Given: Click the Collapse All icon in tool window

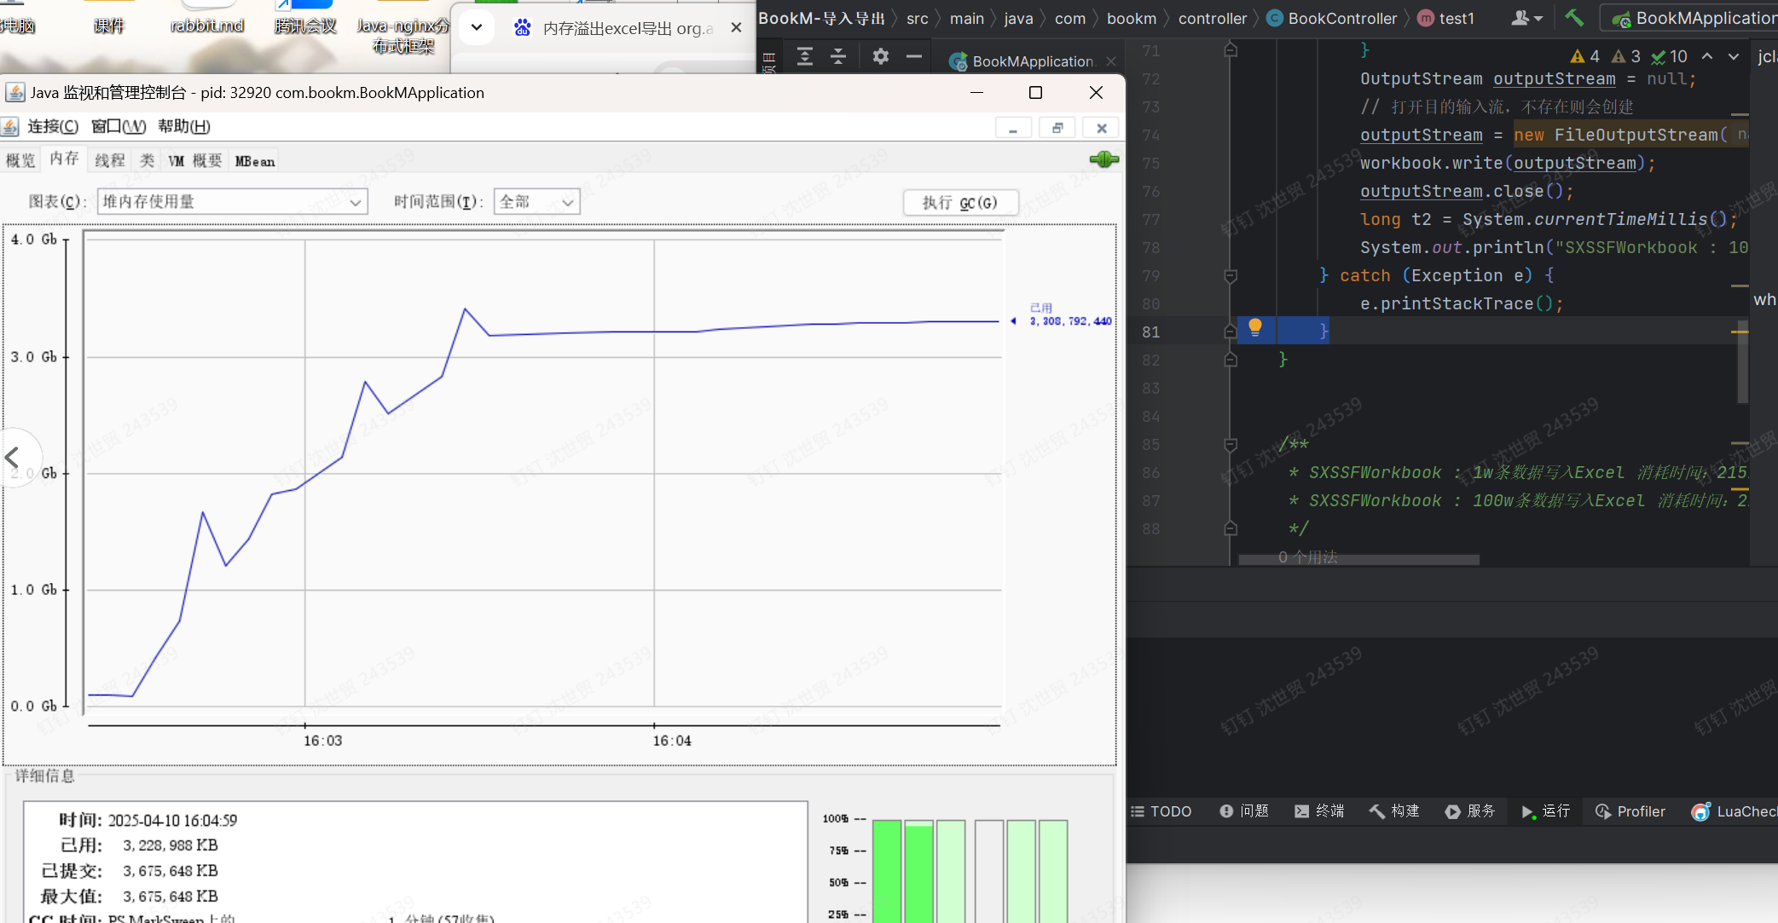Looking at the screenshot, I should (838, 57).
